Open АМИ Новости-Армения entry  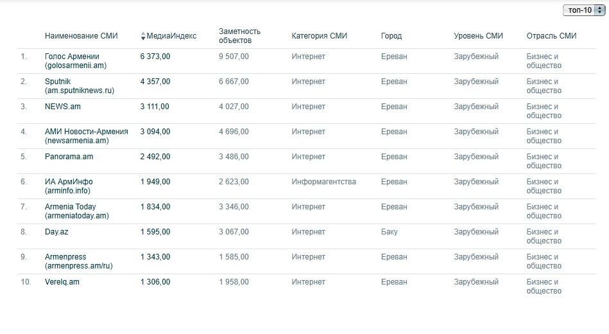pos(86,136)
